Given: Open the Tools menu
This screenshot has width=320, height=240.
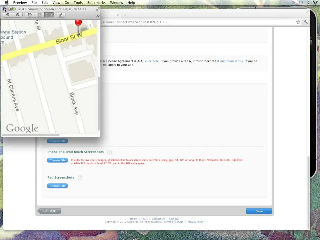Looking at the screenshot, I should click(78, 3).
